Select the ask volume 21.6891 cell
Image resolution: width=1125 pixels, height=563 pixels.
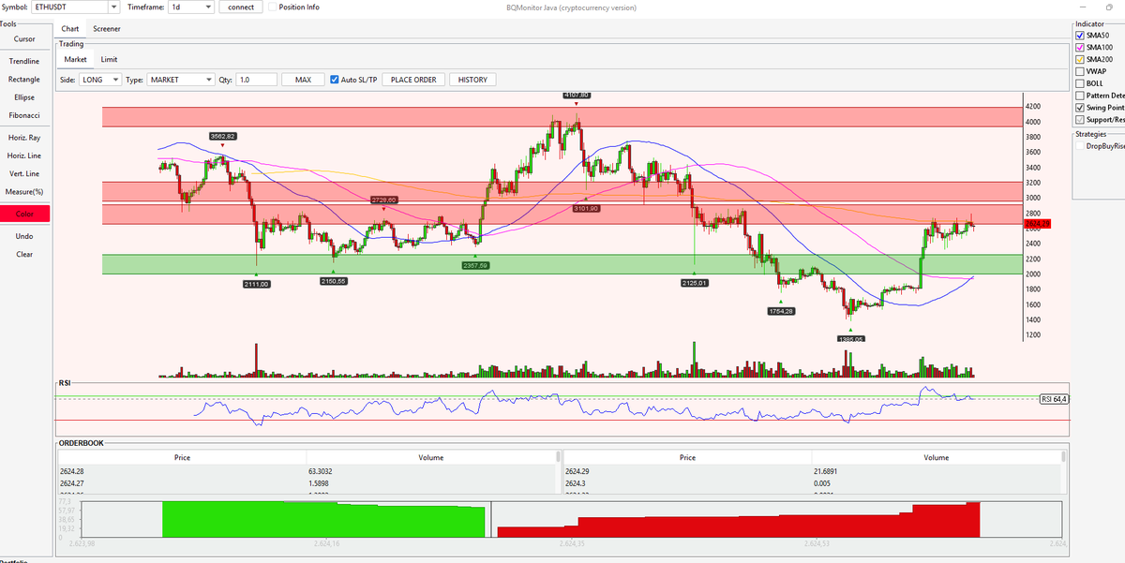(937, 471)
